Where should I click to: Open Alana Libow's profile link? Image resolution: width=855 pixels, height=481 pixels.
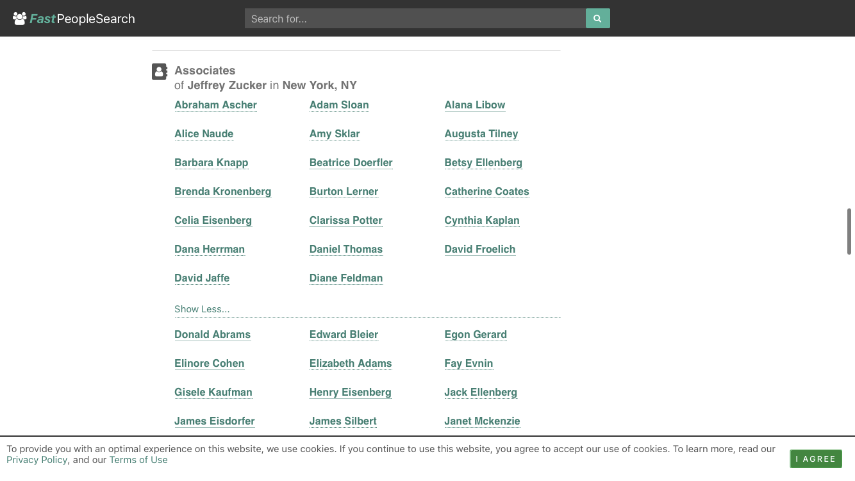[475, 105]
